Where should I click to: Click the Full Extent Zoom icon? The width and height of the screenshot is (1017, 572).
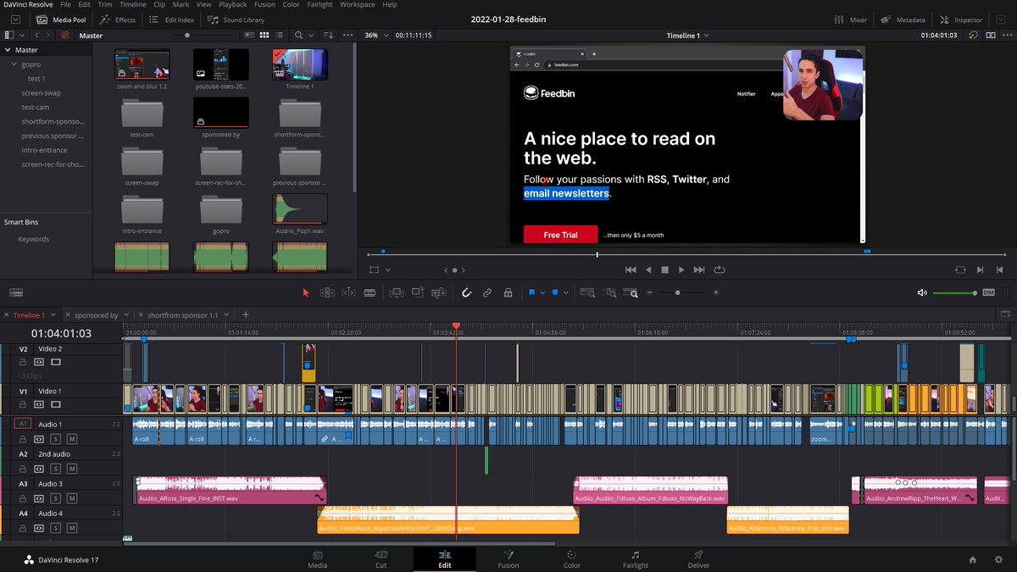[588, 292]
